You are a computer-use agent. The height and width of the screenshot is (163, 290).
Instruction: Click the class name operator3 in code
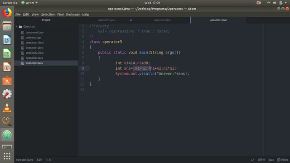pos(112,42)
